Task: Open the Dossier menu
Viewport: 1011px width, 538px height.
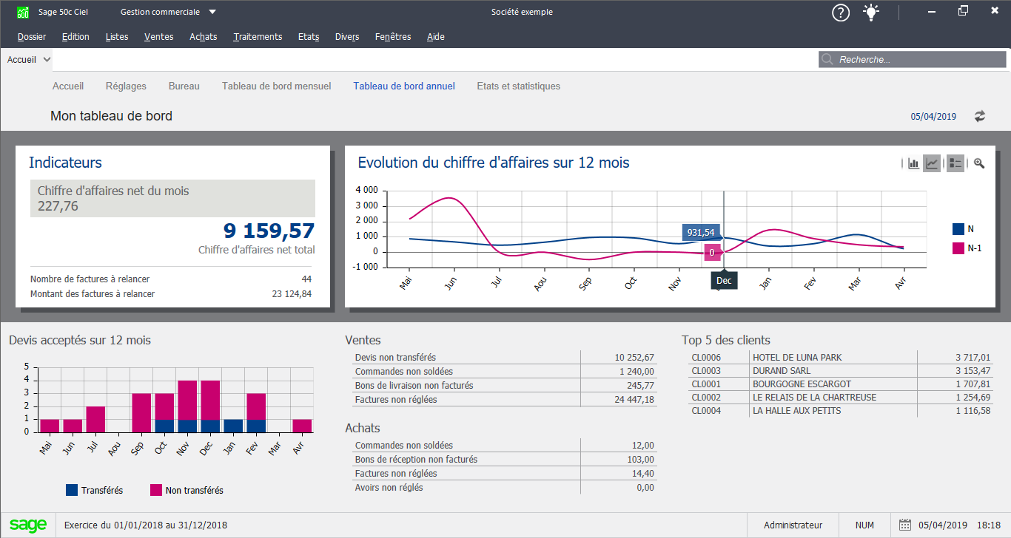Action: click(x=32, y=37)
